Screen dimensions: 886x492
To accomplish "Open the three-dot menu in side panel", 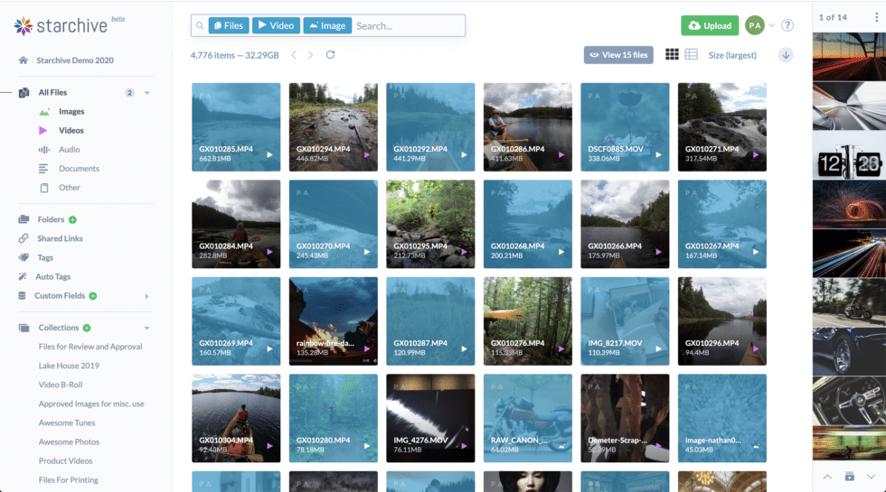I will tap(876, 17).
